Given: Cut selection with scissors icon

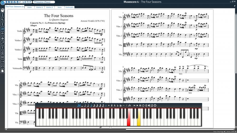Looking at the screenshot, I should (26, 2).
